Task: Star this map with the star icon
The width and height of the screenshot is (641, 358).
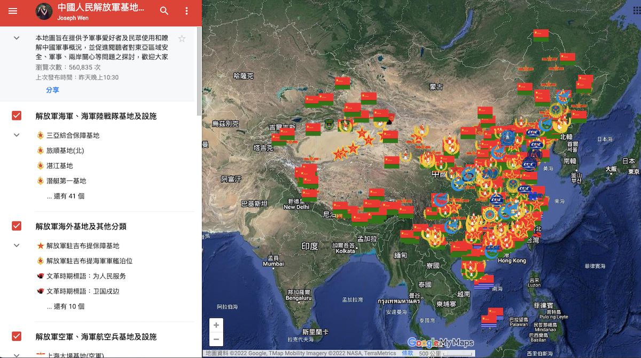Action: point(182,38)
